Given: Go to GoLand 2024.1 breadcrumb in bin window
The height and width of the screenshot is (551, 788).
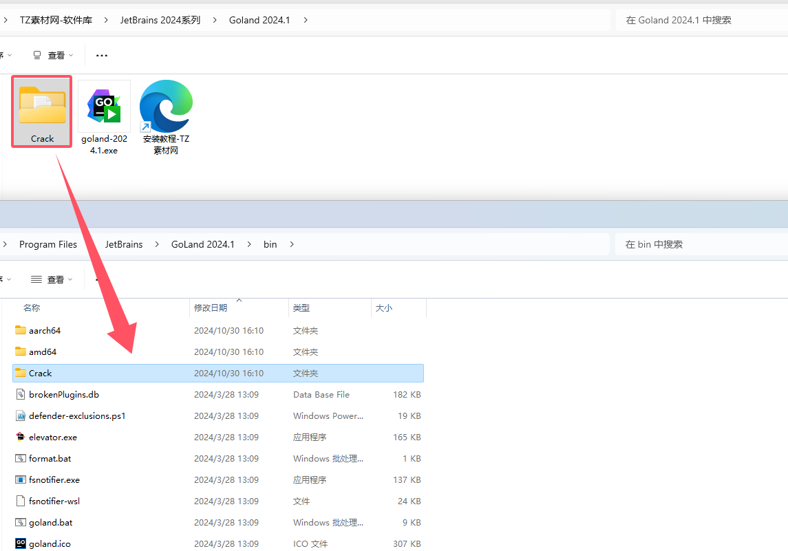Looking at the screenshot, I should [x=203, y=244].
